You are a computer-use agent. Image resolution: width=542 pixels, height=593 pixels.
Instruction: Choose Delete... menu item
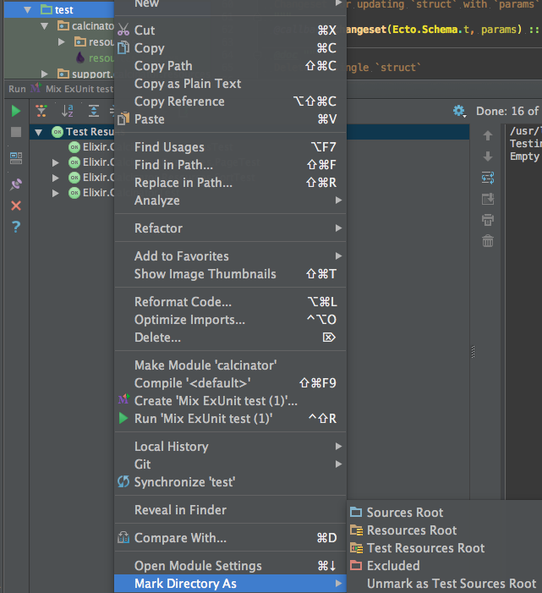(x=231, y=338)
